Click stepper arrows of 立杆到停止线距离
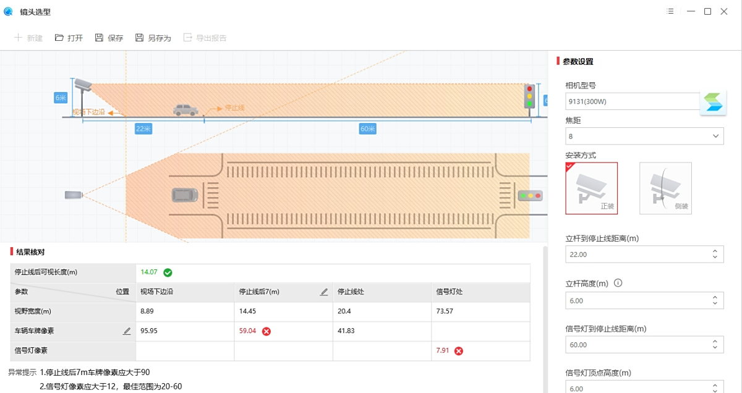This screenshot has width=742, height=393. (715, 254)
